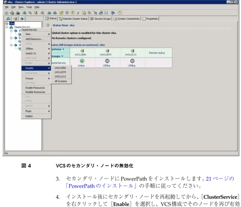Viewport: 241px width, 207px height.
Task: Choose Disable Resources in context menu
Action: coord(36,92)
